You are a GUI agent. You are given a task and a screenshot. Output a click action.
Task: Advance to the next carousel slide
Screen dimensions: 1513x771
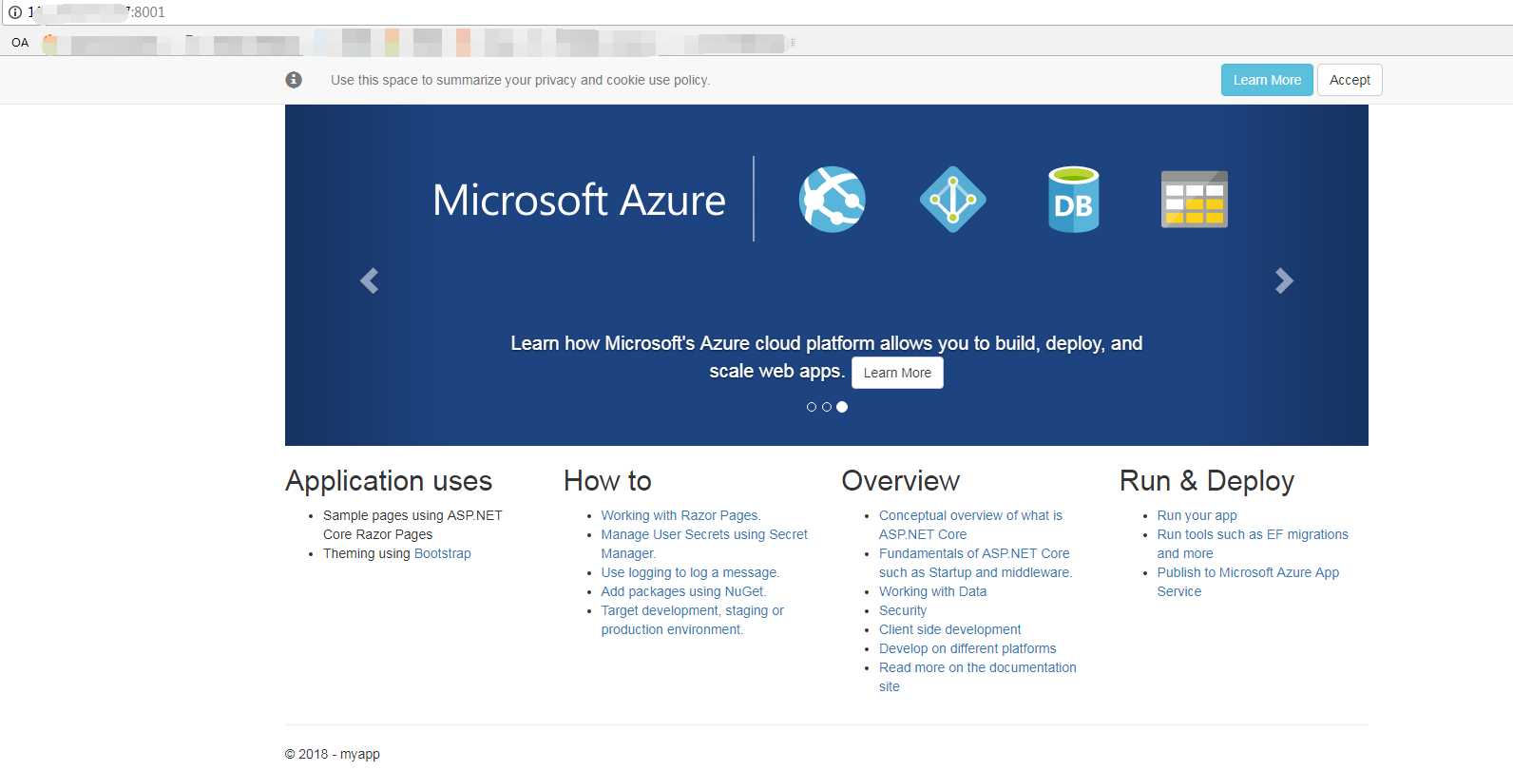click(x=1284, y=280)
